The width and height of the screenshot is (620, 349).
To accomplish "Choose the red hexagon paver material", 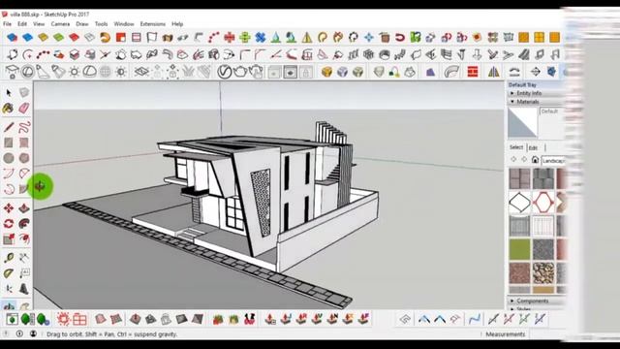I will [542, 203].
